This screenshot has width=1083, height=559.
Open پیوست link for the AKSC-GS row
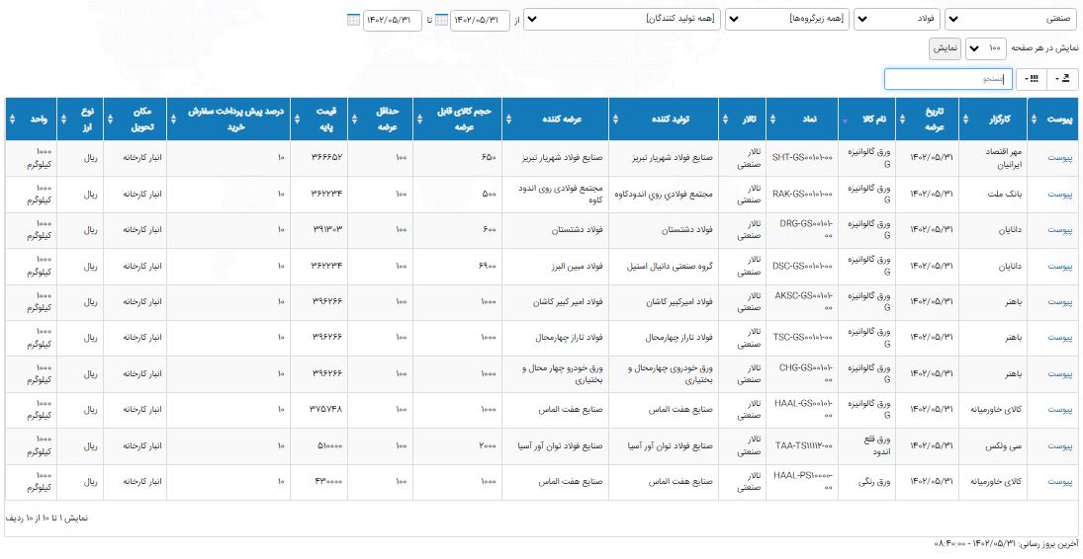(x=1060, y=301)
